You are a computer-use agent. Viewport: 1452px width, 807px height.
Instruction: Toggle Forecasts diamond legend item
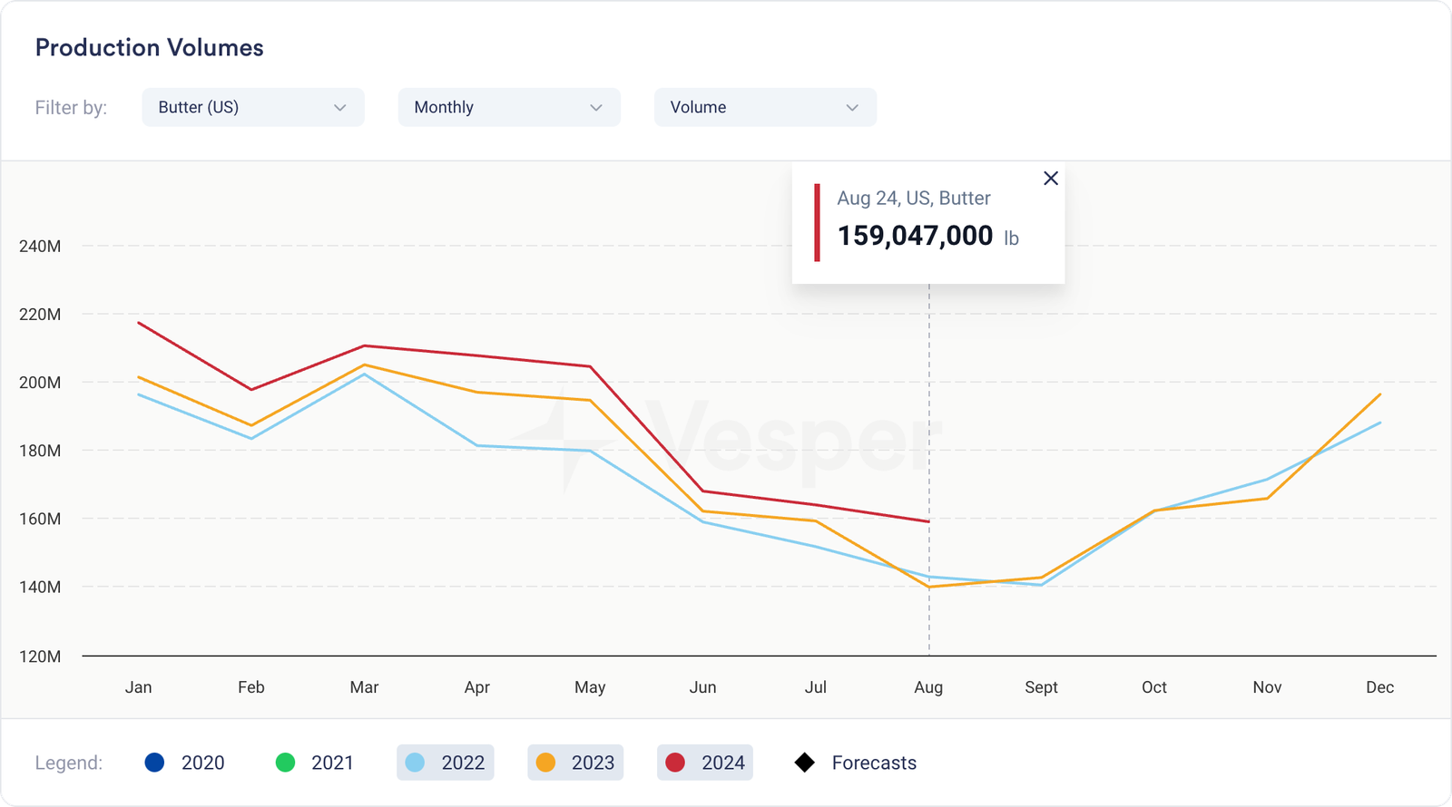856,763
